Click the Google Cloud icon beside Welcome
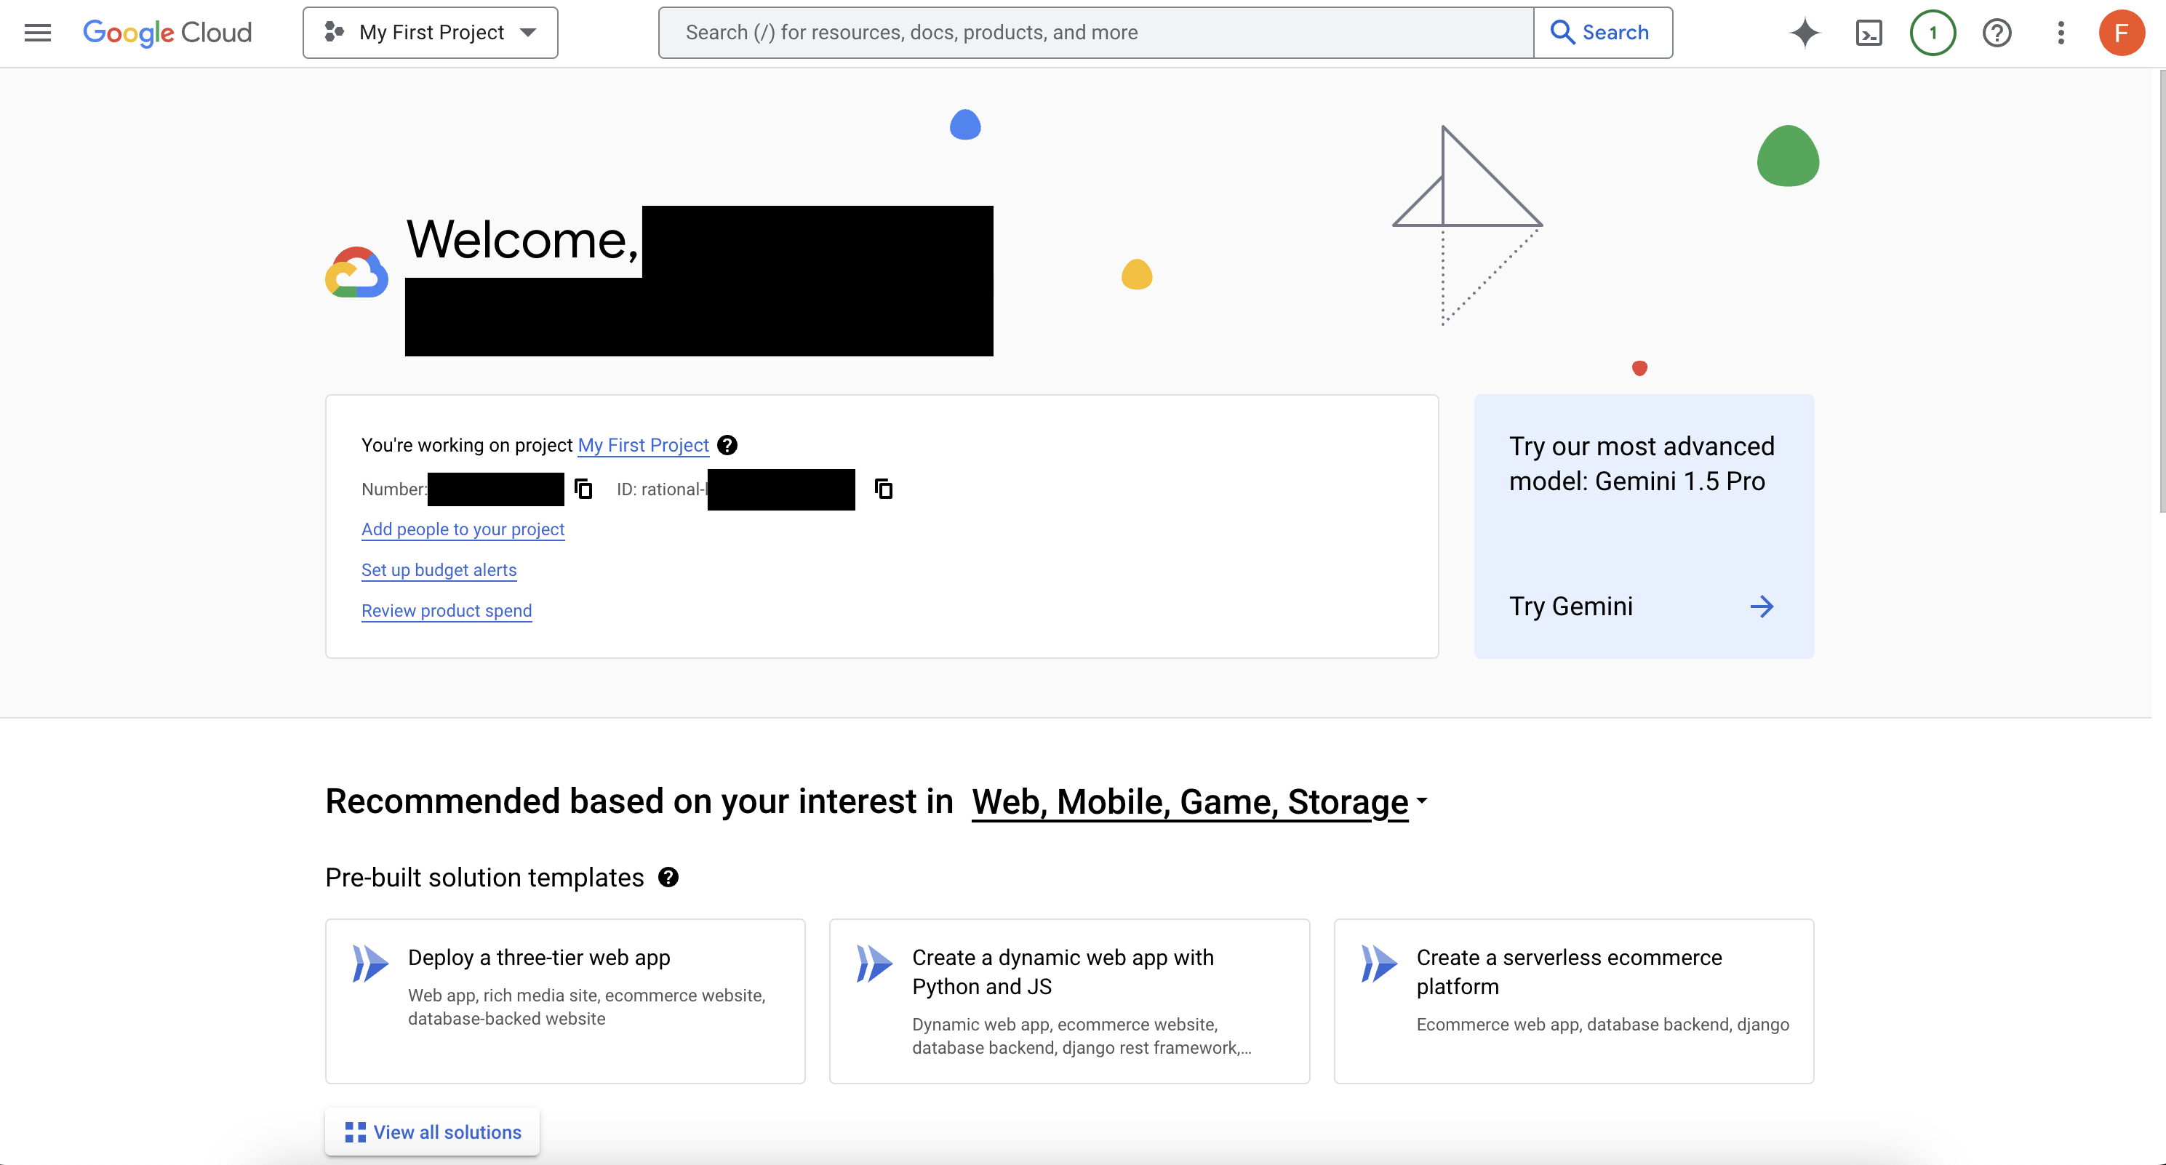This screenshot has height=1165, width=2166. (x=356, y=271)
